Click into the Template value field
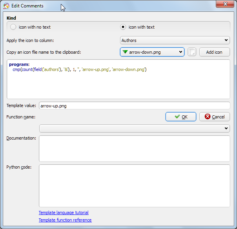 [134, 106]
